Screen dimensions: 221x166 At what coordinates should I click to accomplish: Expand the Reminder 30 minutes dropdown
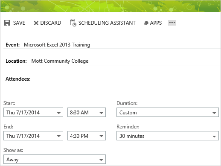click(x=168, y=136)
